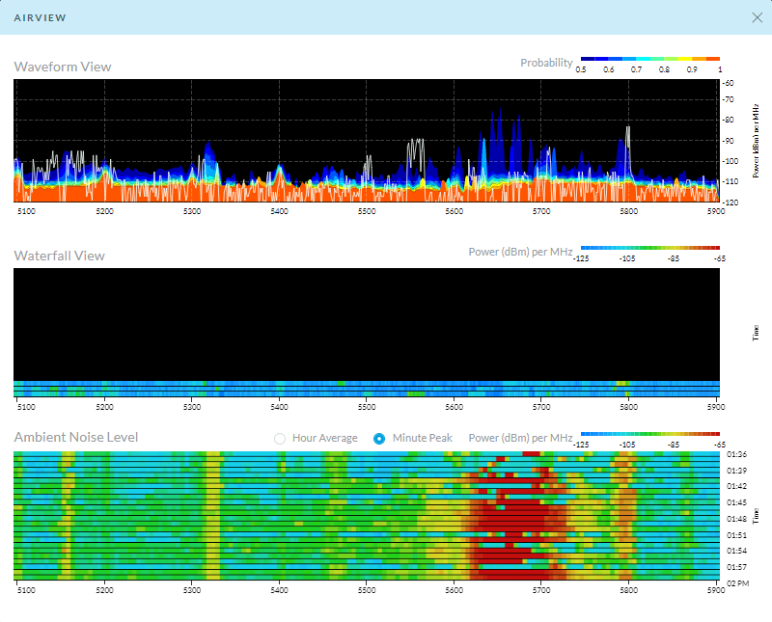Screen dimensions: 772x622
Task: Click inside the Ambient Noise Level heatmap
Action: (367, 516)
